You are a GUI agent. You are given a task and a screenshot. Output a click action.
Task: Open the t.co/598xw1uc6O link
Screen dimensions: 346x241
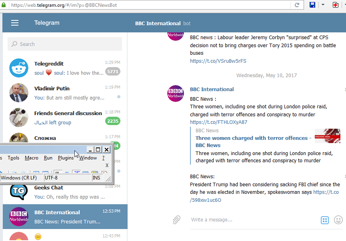tap(206, 200)
